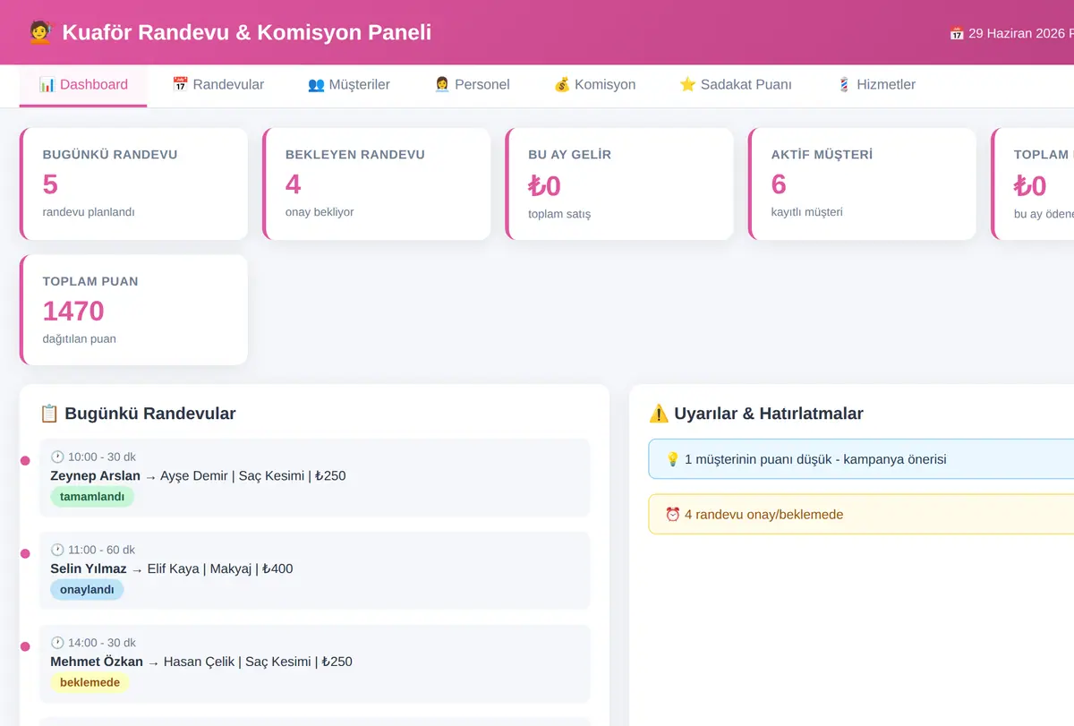Viewport: 1074px width, 726px height.
Task: Click the "Bugünkü Randevular" heading text
Action: [x=150, y=414]
